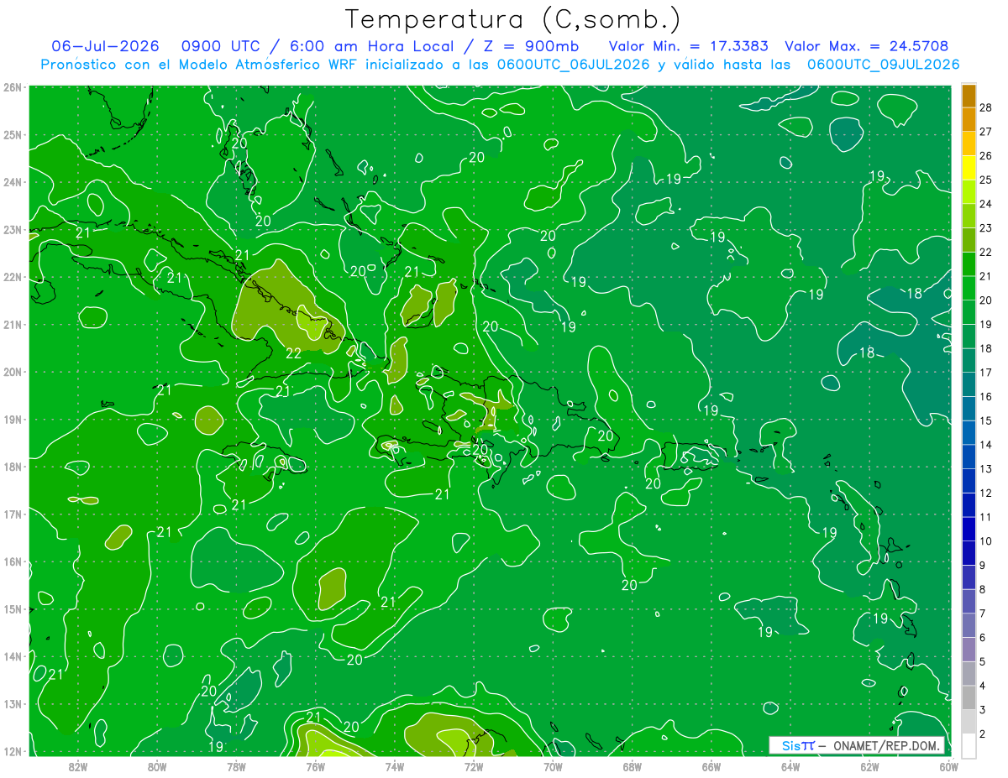Click the '18N' latitude axis label
The width and height of the screenshot is (1008, 778).
12,467
